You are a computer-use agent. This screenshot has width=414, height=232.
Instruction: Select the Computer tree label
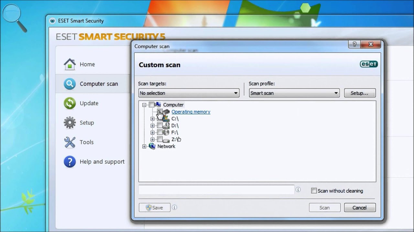pyautogui.click(x=173, y=105)
